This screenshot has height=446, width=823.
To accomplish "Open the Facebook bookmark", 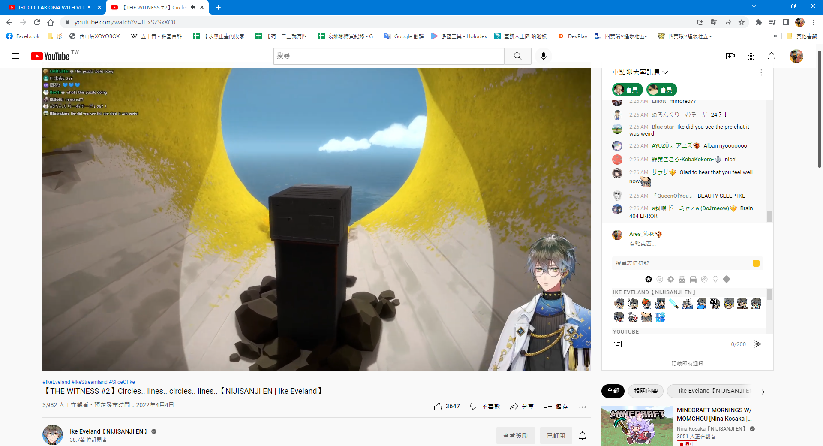I will pos(23,36).
